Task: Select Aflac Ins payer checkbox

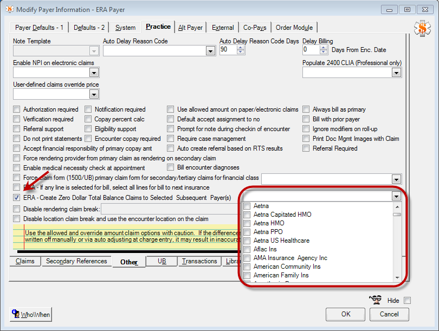Action: pyautogui.click(x=247, y=249)
